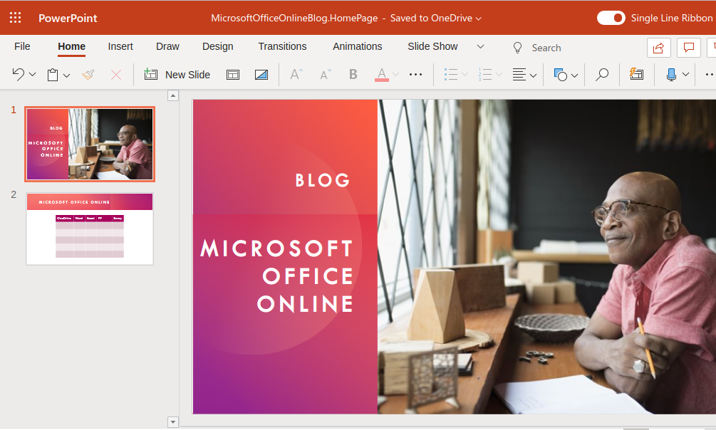Expand the more ribbon tabs chevron

[480, 46]
